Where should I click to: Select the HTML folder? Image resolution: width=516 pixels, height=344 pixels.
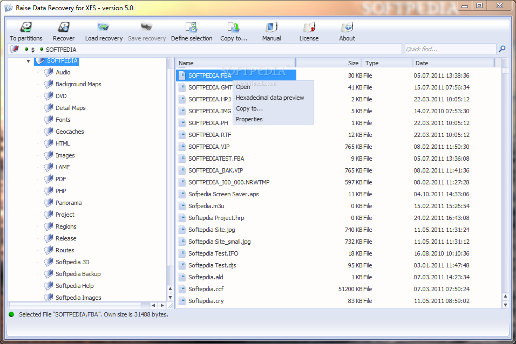[x=63, y=143]
